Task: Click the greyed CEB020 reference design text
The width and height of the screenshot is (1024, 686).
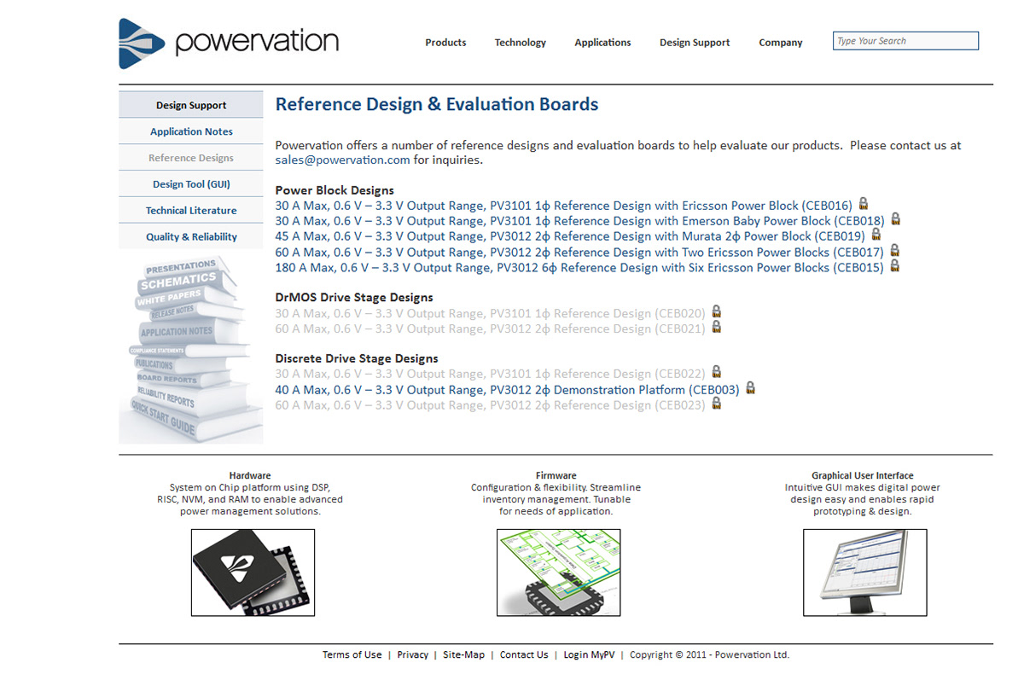Action: tap(490, 313)
